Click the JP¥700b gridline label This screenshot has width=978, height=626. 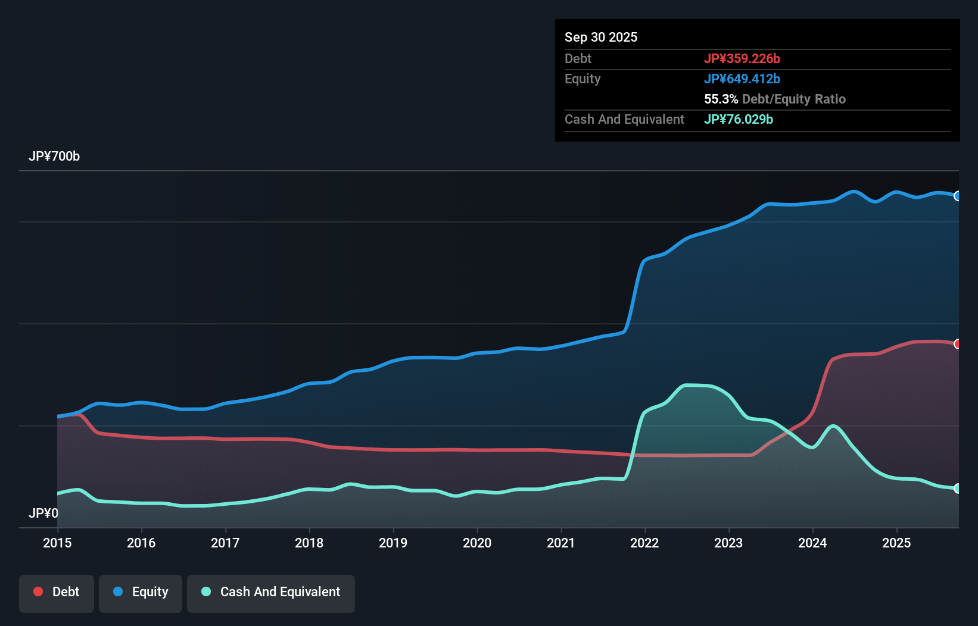[55, 156]
